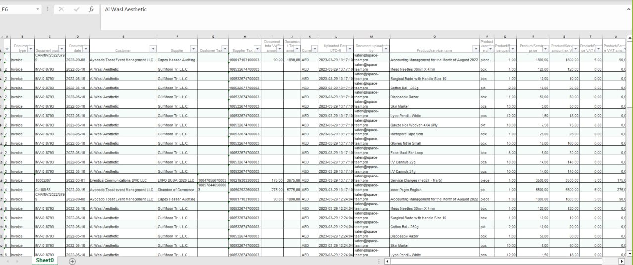Open column A filter dropdown

(7, 49)
